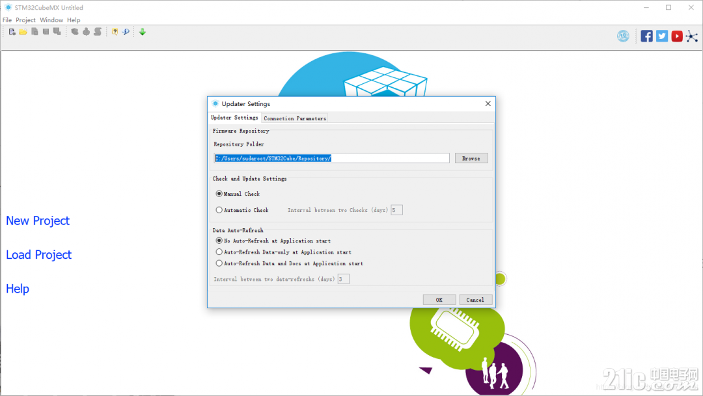Image resolution: width=703 pixels, height=396 pixels.
Task: Click the New Project link
Action: coord(38,220)
